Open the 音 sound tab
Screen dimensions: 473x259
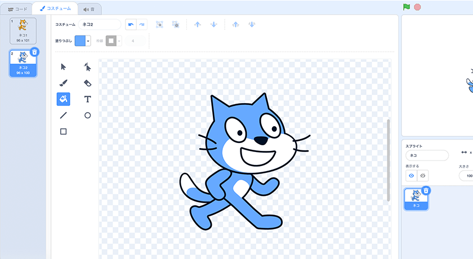(x=89, y=10)
